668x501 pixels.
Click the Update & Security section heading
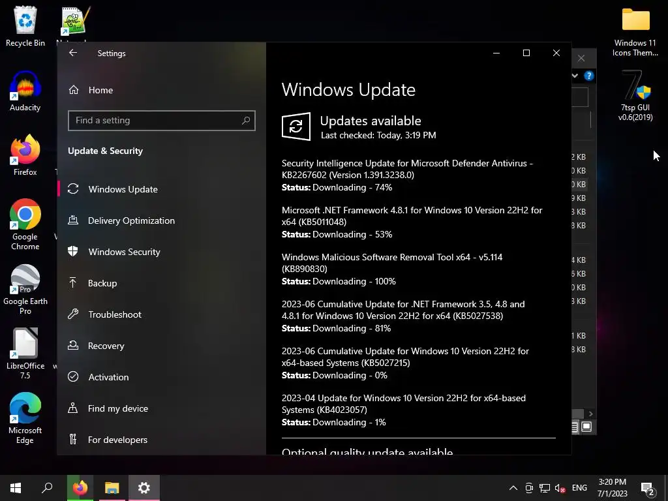105,151
